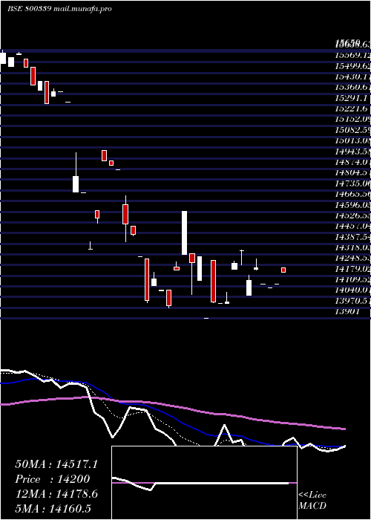Pick the 15152.09 price level label
Viewport: 371px width, 520px height.
point(352,119)
